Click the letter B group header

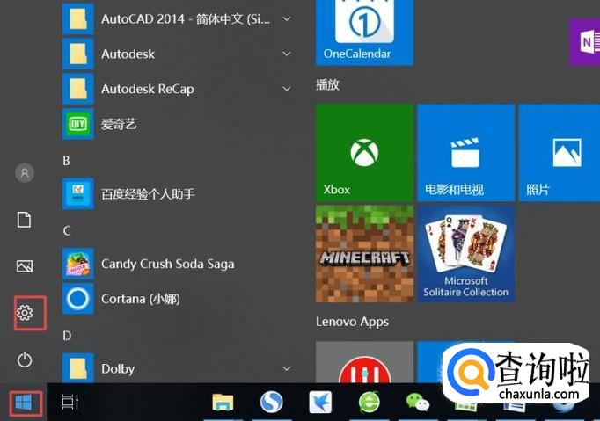coord(67,161)
